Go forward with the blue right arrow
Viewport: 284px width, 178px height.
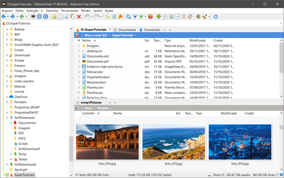[13, 17]
